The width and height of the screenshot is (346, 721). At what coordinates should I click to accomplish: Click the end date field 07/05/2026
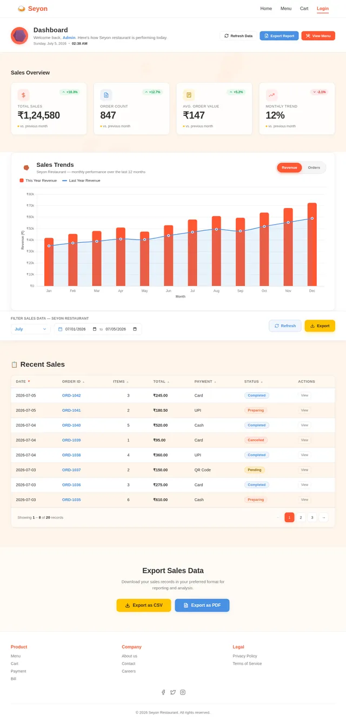[121, 329]
